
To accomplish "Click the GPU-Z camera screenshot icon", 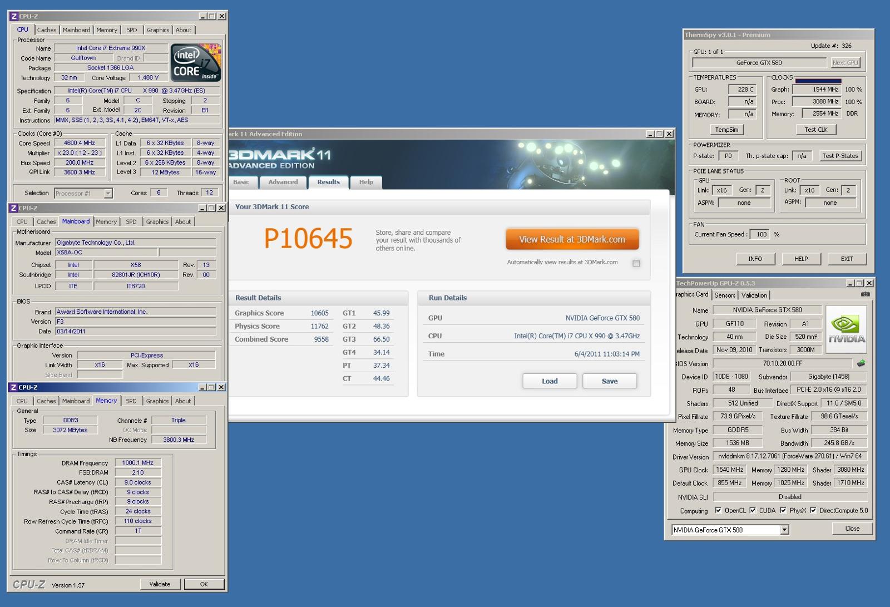I will [x=865, y=294].
